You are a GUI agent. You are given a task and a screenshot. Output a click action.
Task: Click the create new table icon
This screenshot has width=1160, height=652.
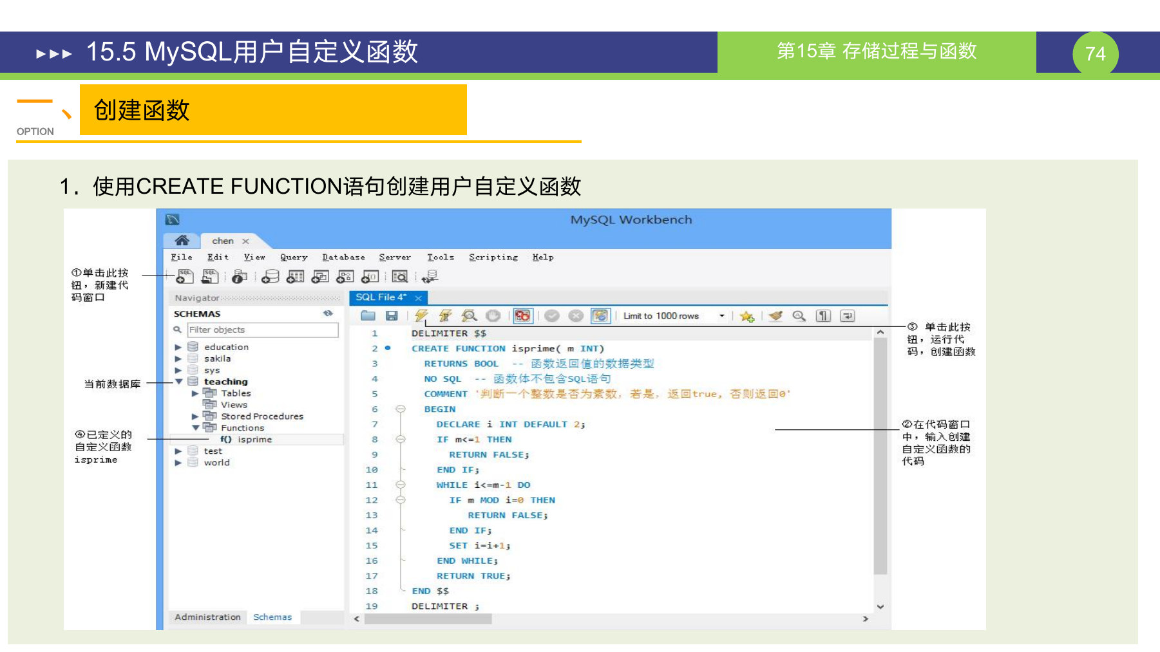(295, 276)
